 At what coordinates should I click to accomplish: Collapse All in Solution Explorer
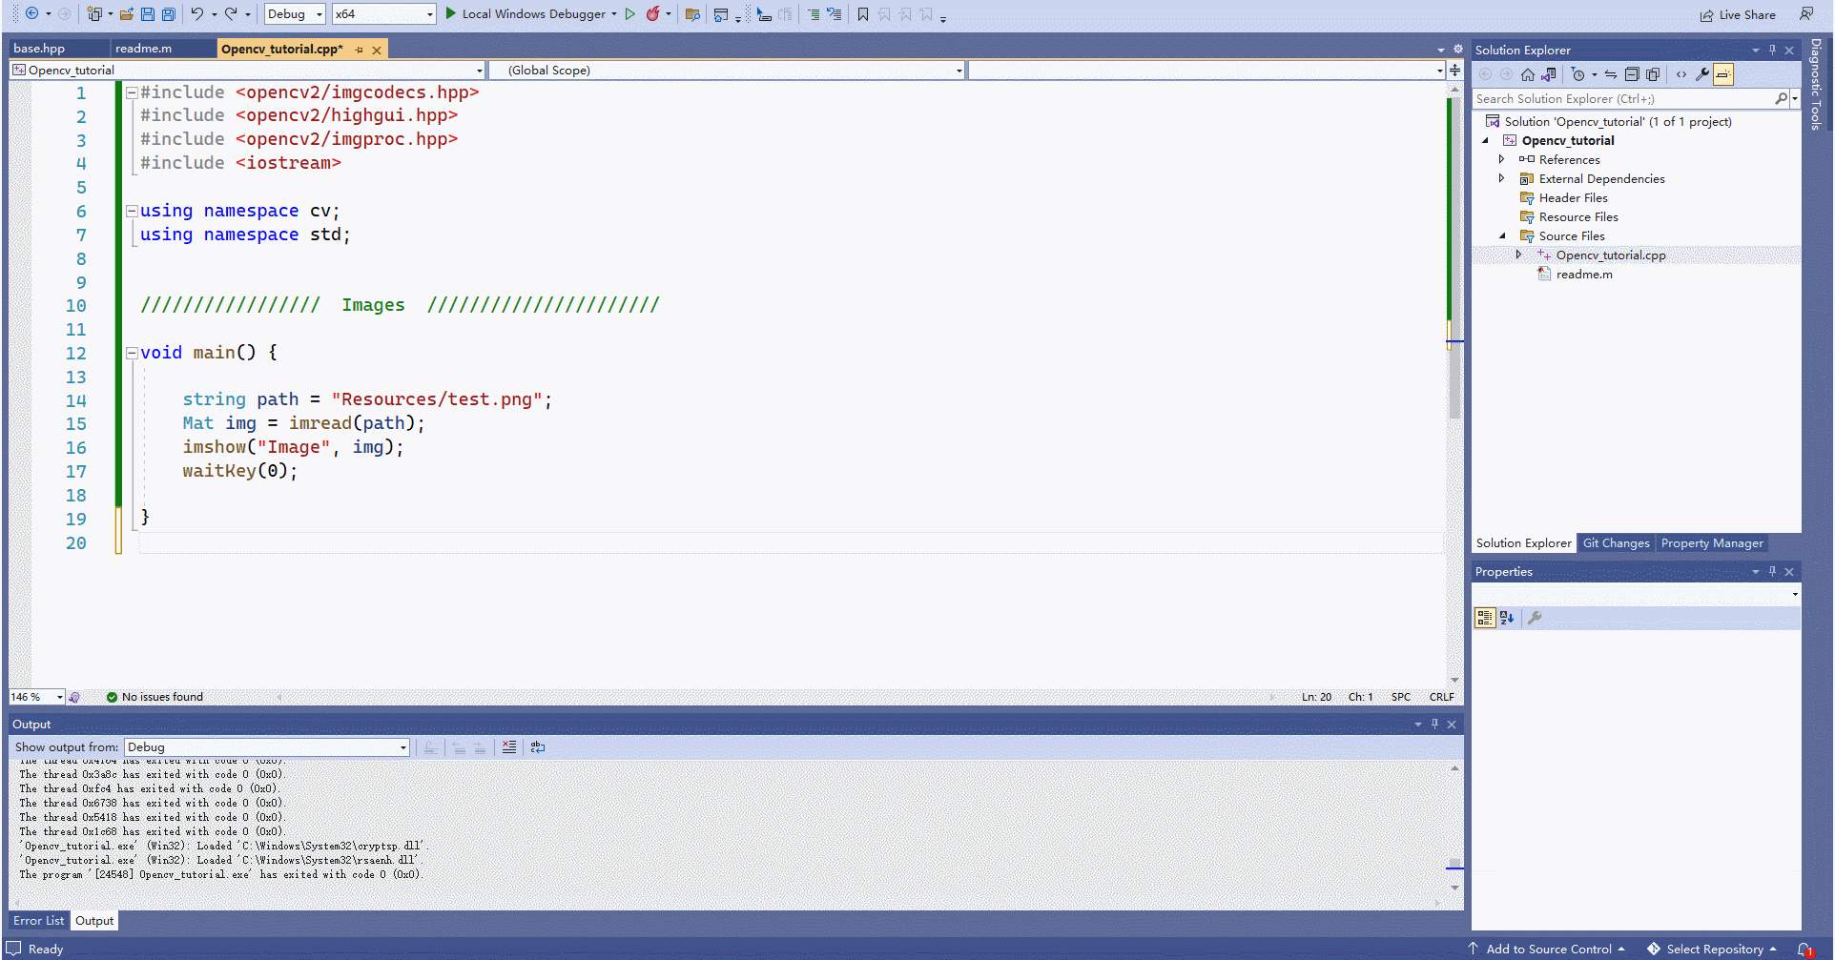1632,74
